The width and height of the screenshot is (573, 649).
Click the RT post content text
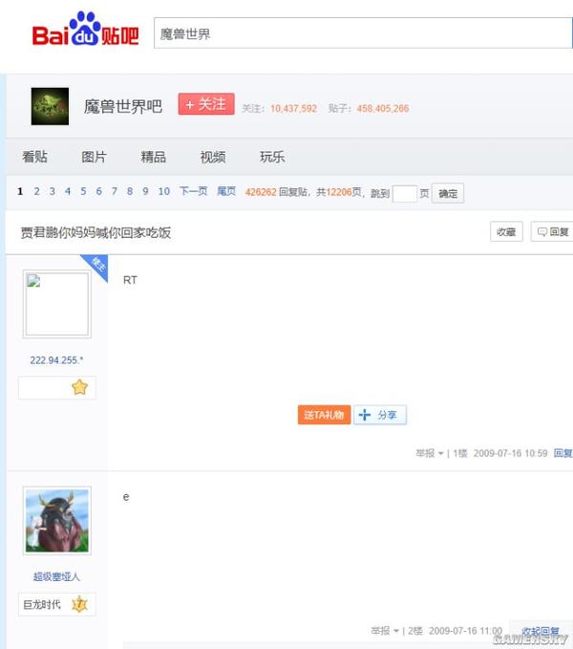(130, 280)
